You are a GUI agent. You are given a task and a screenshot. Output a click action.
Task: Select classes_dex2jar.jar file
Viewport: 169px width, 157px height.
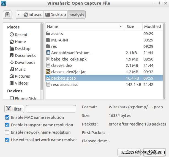(x=68, y=72)
